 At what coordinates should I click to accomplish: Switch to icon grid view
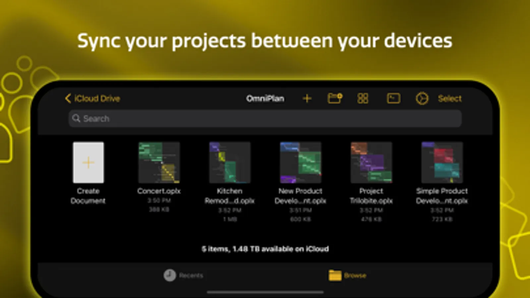pos(363,98)
